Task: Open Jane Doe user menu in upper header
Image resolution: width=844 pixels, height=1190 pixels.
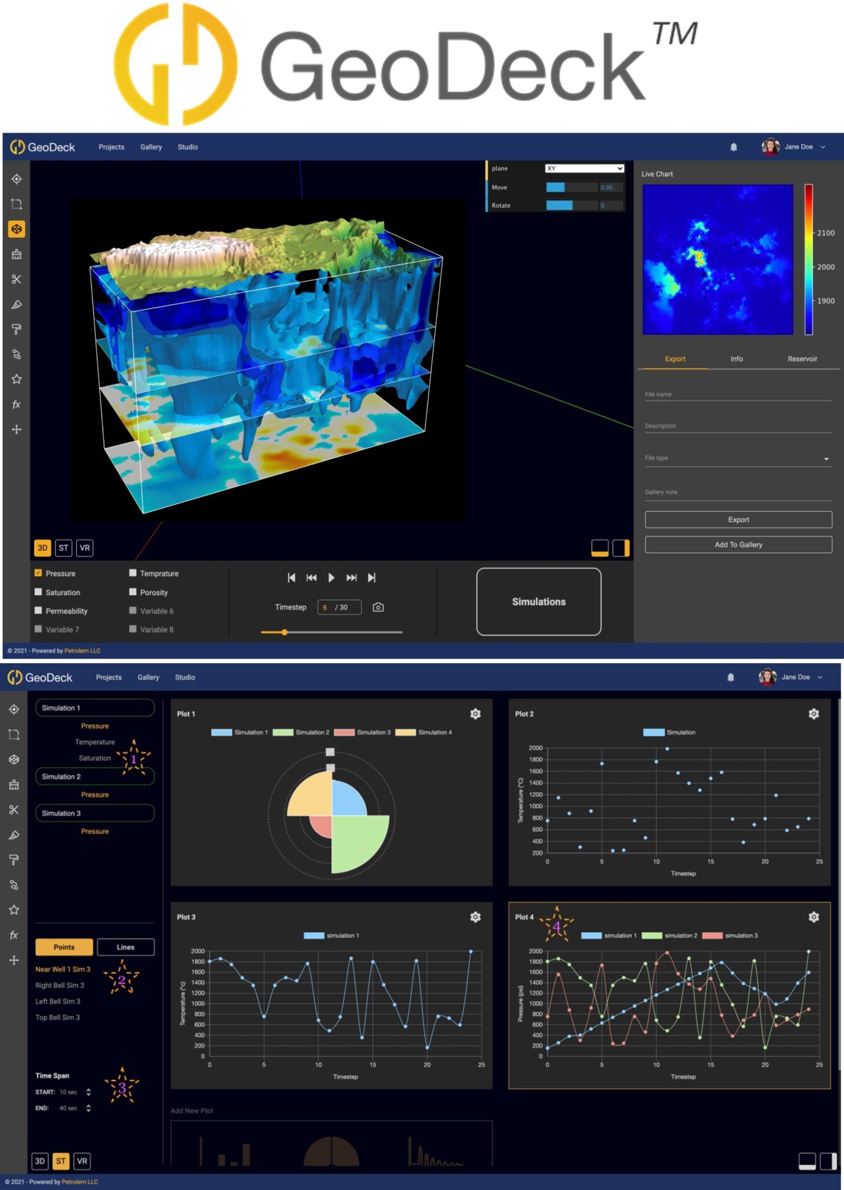Action: (x=794, y=147)
